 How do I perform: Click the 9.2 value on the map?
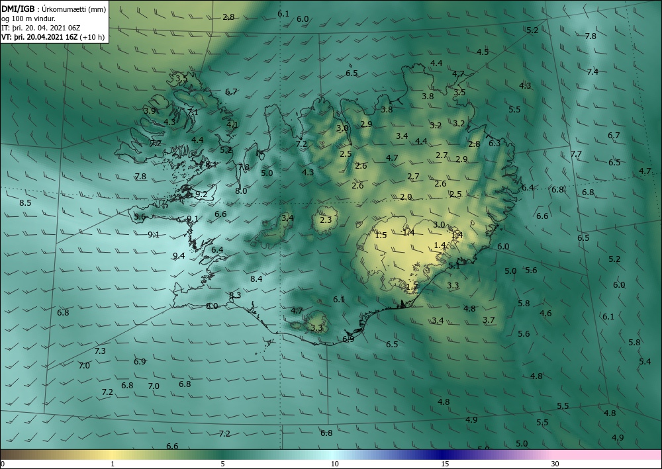pyautogui.click(x=201, y=194)
